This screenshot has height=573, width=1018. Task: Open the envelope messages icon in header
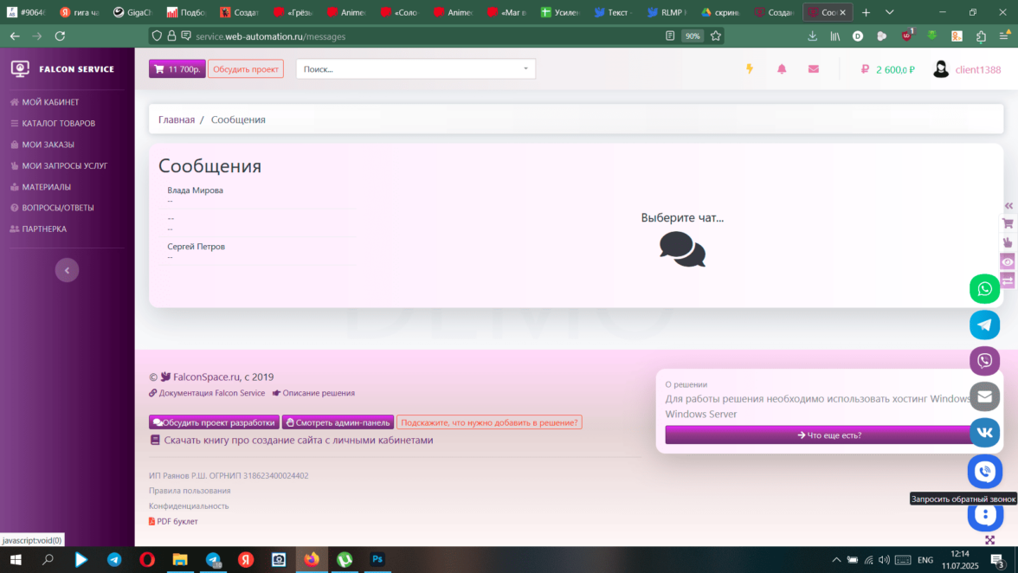click(x=814, y=68)
